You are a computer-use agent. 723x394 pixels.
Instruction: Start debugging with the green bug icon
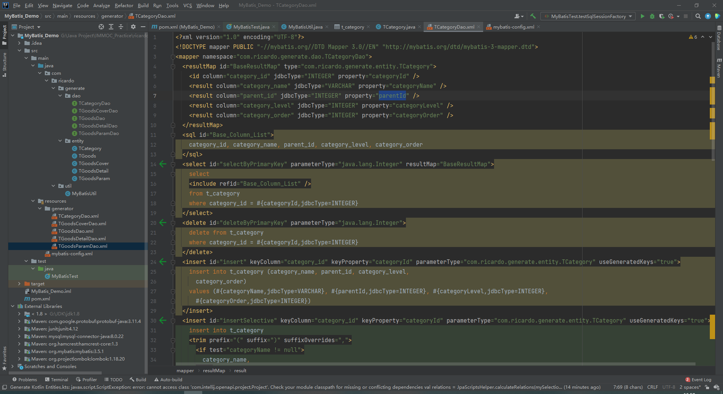652,16
